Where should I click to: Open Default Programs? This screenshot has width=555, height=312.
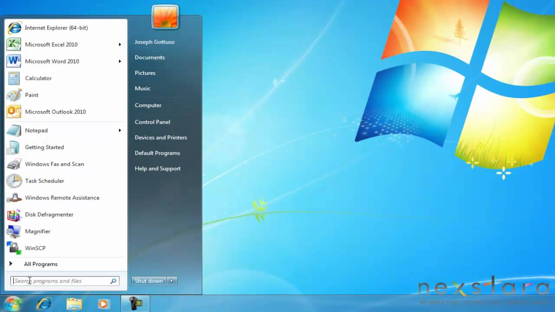tap(157, 153)
